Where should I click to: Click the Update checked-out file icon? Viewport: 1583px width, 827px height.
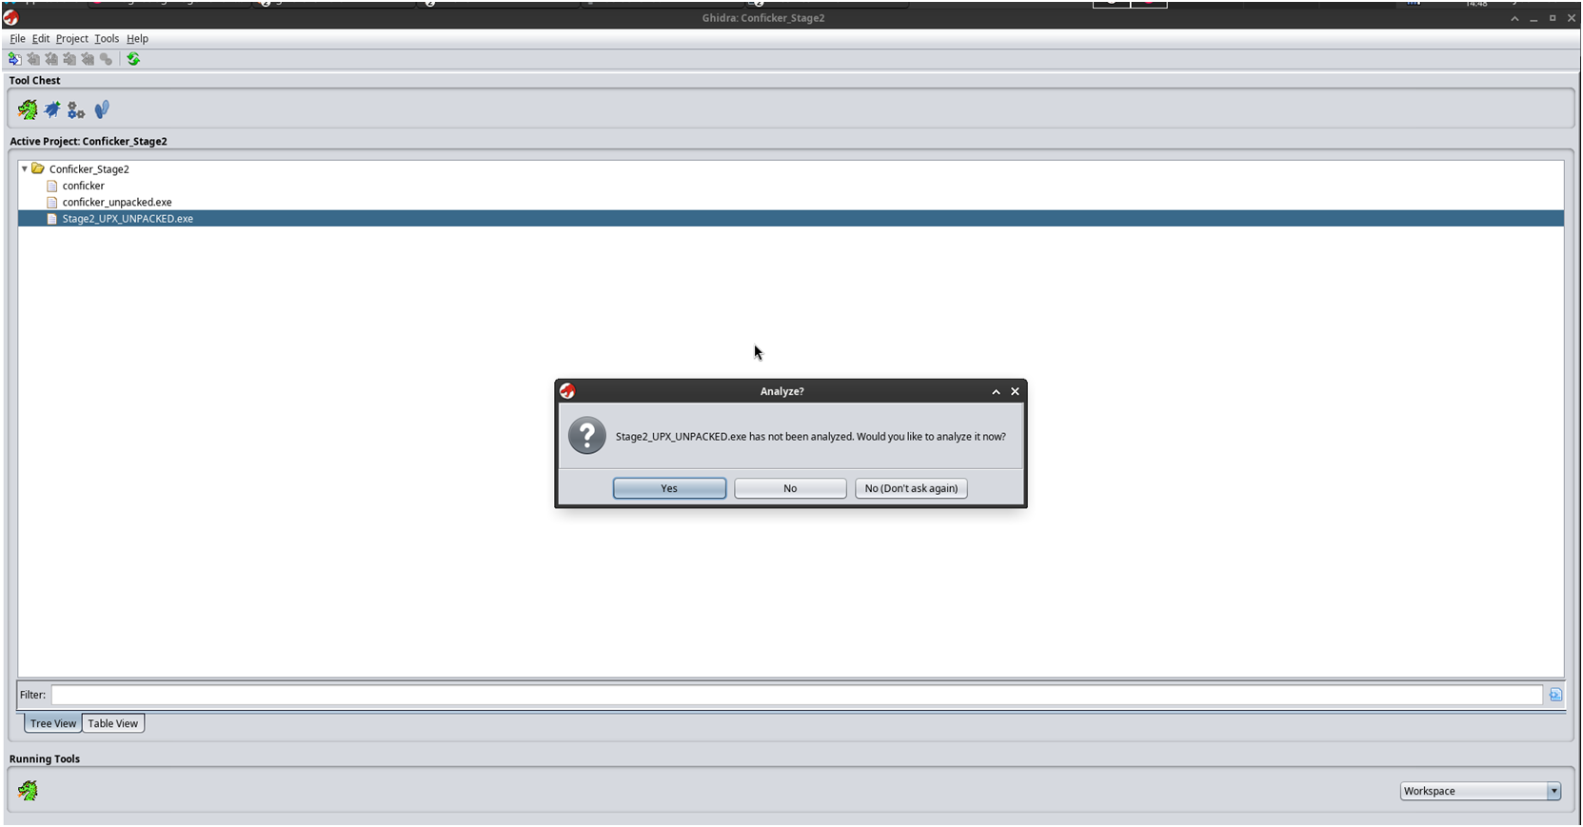point(51,59)
